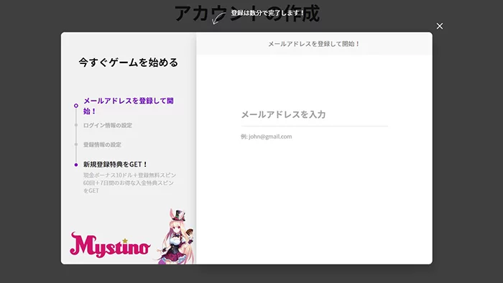
Task: Close the registration dialog with the X
Action: (440, 26)
